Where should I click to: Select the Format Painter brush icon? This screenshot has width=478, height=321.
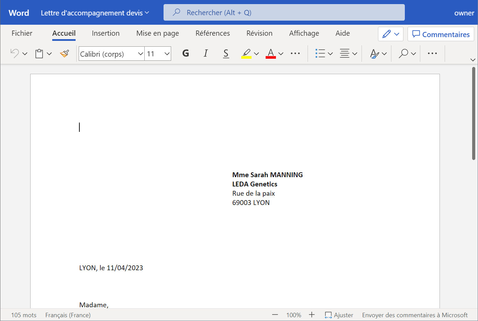click(65, 54)
